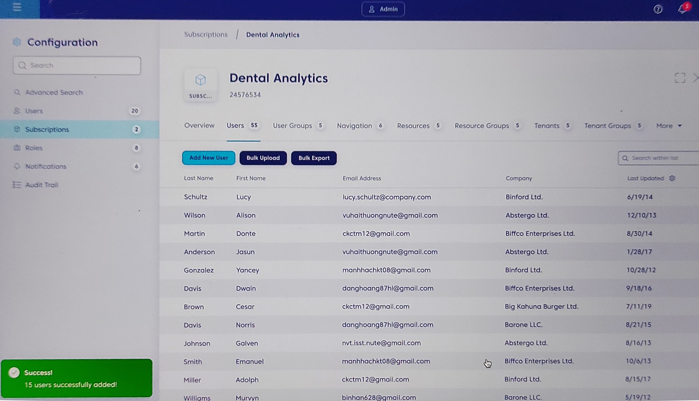The height and width of the screenshot is (401, 699).
Task: Go to Subscriptions breadcrumb link
Action: tap(206, 35)
